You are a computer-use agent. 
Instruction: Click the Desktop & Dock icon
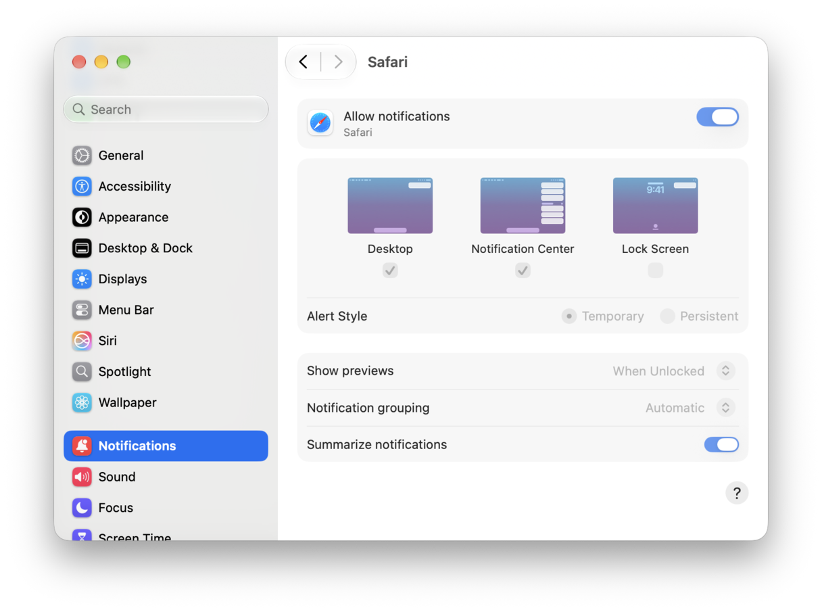pos(82,248)
